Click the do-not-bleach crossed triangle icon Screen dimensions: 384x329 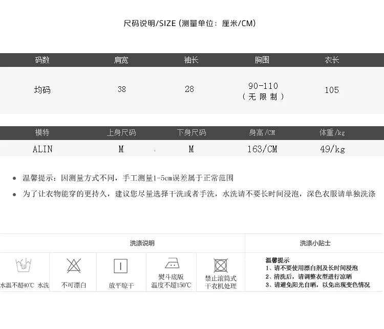[74, 266]
